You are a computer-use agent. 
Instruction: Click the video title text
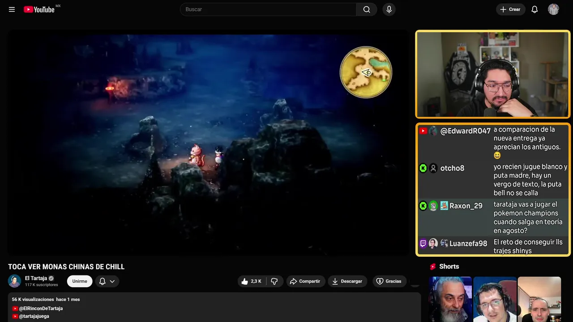tap(66, 267)
